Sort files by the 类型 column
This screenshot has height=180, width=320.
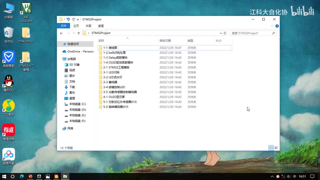(190, 40)
